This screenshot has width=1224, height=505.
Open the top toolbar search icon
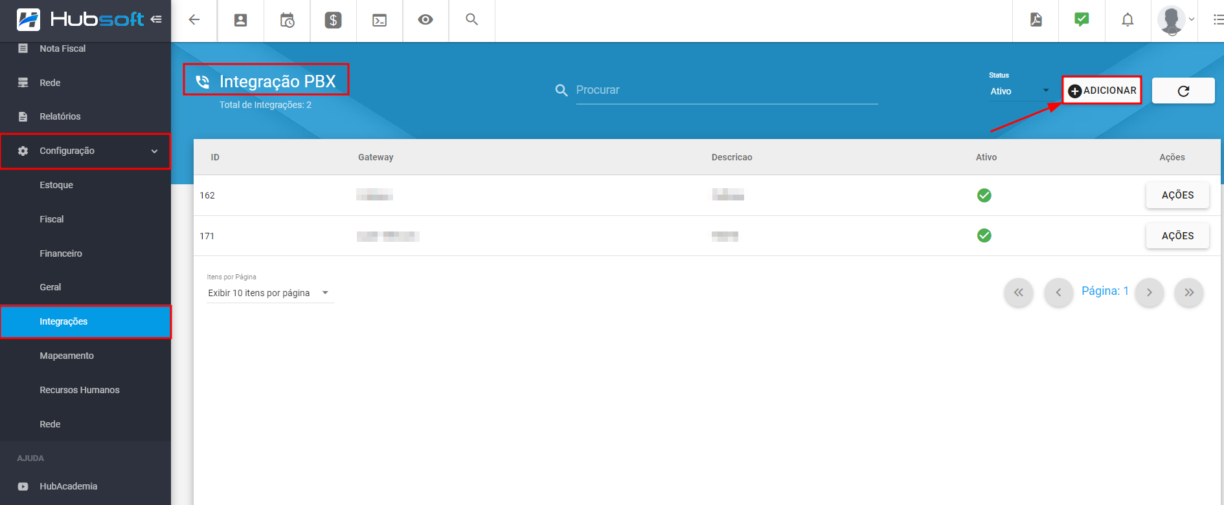tap(472, 19)
